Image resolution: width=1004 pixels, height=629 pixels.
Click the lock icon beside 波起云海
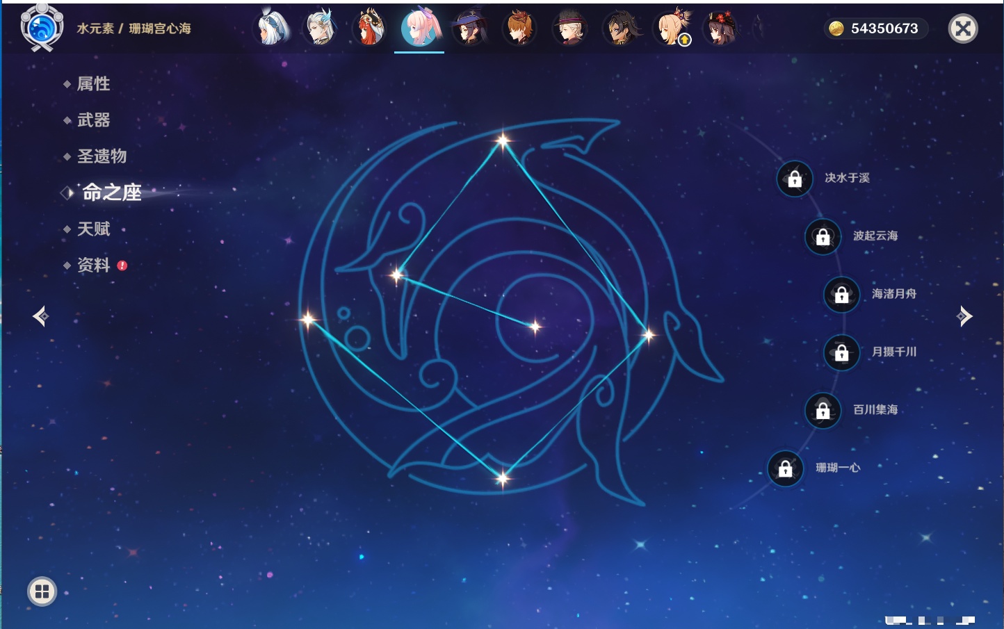pyautogui.click(x=823, y=236)
